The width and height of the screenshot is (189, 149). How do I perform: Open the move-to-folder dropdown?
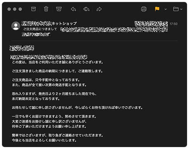(177, 9)
